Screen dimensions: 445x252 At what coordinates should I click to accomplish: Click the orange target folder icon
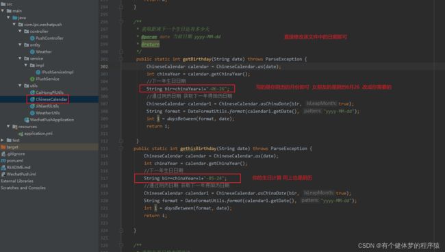3,147
